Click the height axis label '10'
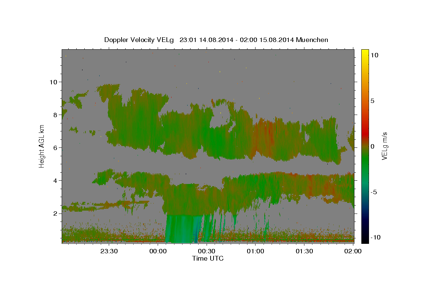Image resolution: width=438 pixels, height=292 pixels. pos(53,82)
